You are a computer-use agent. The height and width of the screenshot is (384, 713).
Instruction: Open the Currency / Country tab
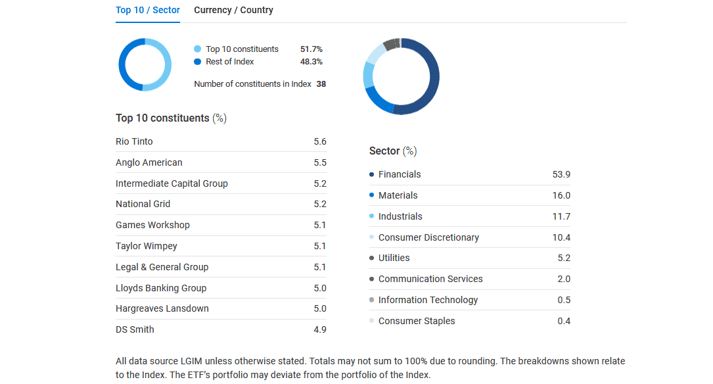233,11
